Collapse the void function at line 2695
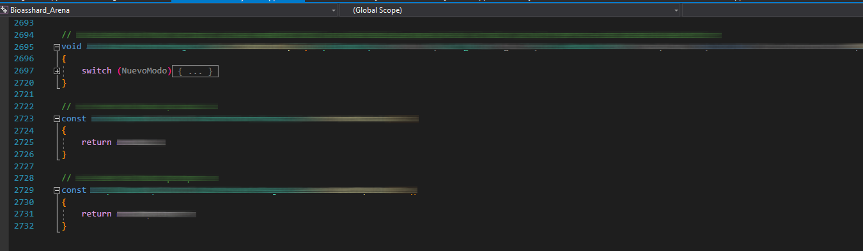This screenshot has height=251, width=863. (57, 47)
